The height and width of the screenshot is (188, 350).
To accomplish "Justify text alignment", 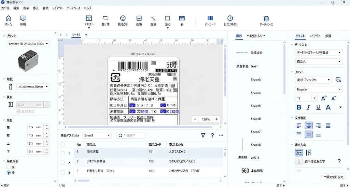I will pos(328,126).
